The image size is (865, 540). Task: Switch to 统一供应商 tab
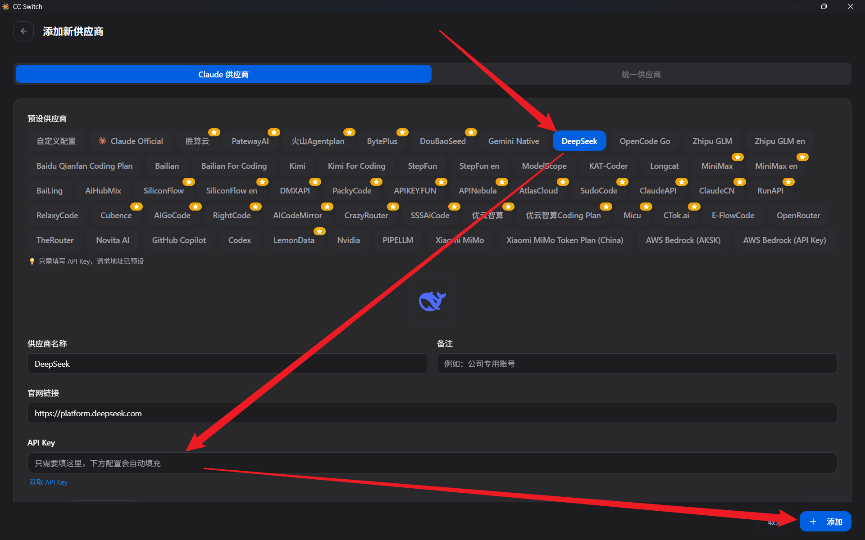click(x=641, y=74)
